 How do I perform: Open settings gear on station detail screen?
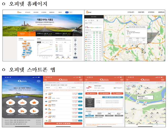(122, 80)
